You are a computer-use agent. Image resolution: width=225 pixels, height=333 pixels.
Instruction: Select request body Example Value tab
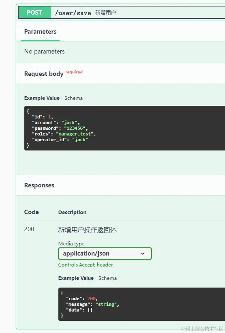click(x=42, y=98)
